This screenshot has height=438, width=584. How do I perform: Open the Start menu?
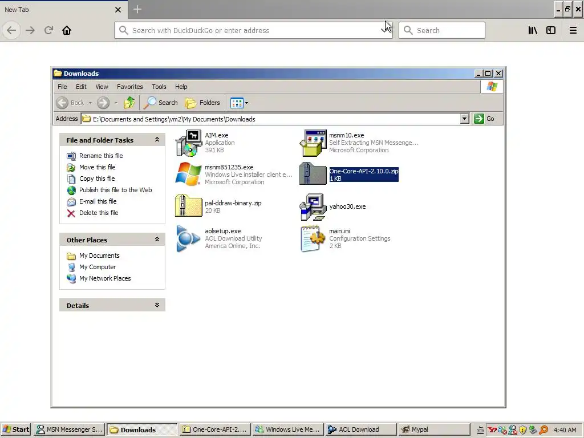16,429
